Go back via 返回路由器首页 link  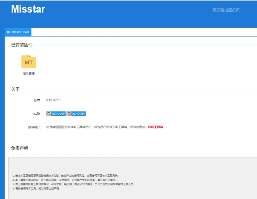(226, 10)
